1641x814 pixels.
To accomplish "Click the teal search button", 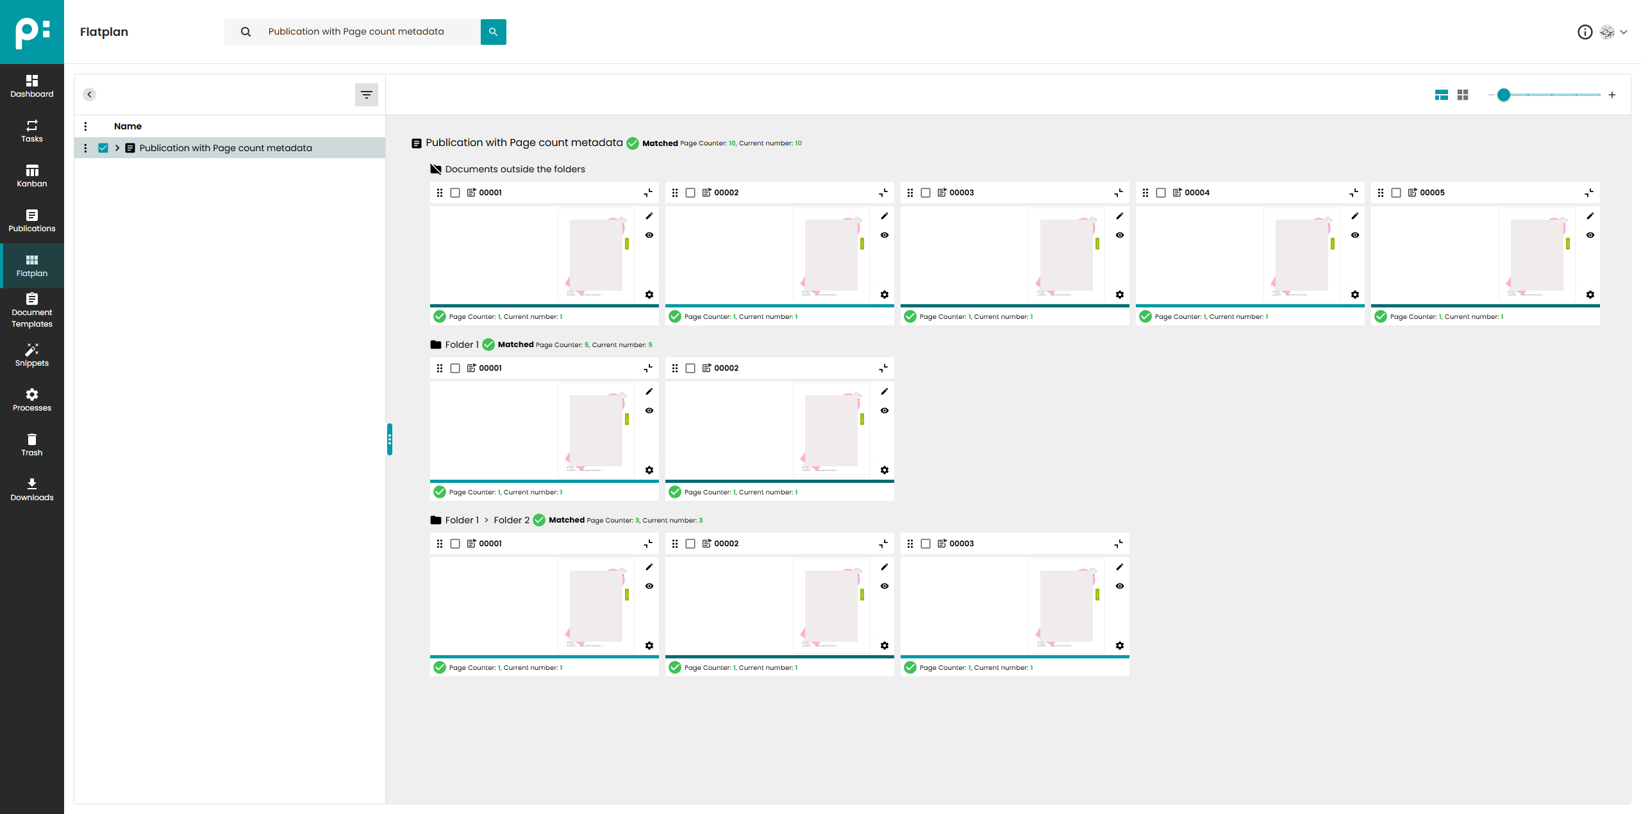I will tap(493, 31).
